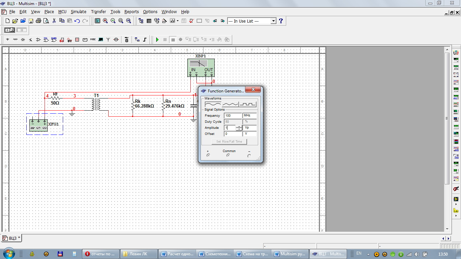Place TTL component icon
The height and width of the screenshot is (259, 461).
click(46, 39)
